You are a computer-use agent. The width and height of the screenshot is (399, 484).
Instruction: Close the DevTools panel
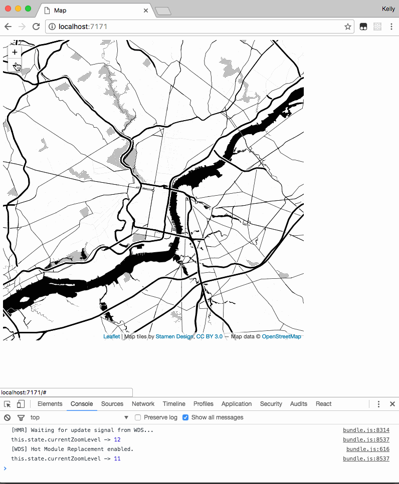tap(392, 404)
